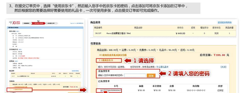Image resolution: width=242 pixels, height=93 pixels.
Task: Click the product name Gucci古驰罪爱淡香水 50ml
Action: 119,33
